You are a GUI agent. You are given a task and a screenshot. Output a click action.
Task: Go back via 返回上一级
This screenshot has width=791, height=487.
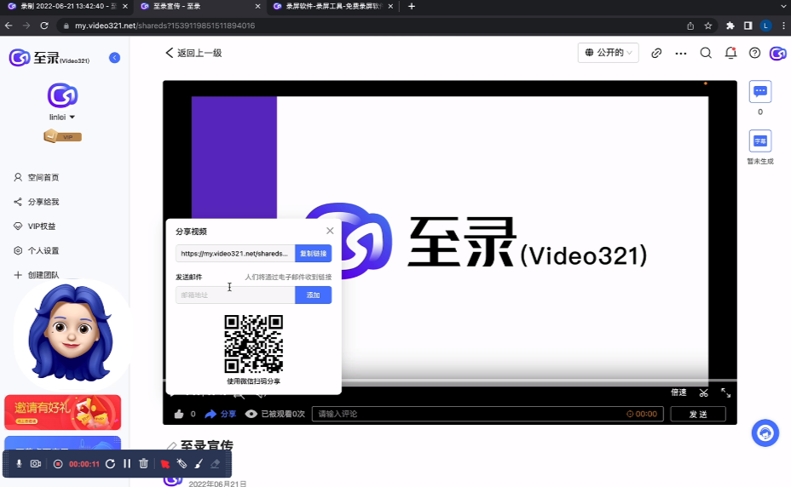point(193,53)
